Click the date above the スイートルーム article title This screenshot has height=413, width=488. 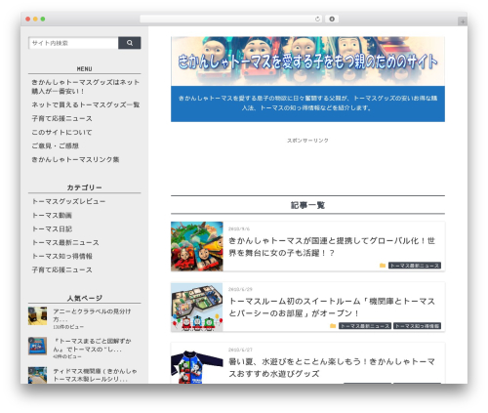[240, 289]
